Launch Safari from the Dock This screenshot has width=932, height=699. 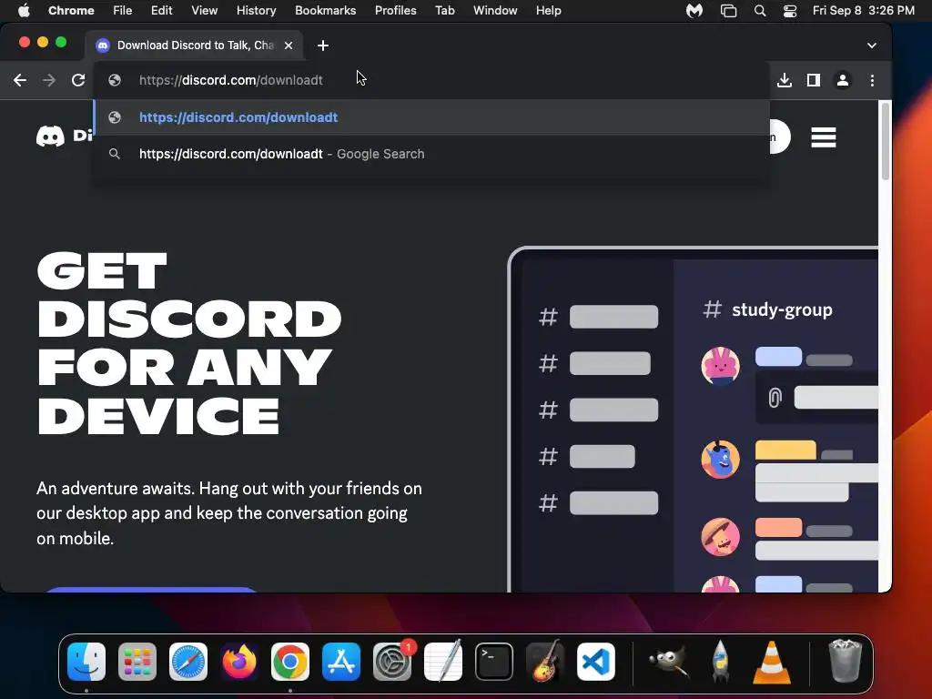[188, 662]
